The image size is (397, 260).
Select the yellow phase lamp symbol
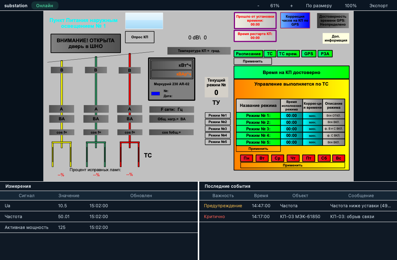pyautogui.click(x=61, y=154)
